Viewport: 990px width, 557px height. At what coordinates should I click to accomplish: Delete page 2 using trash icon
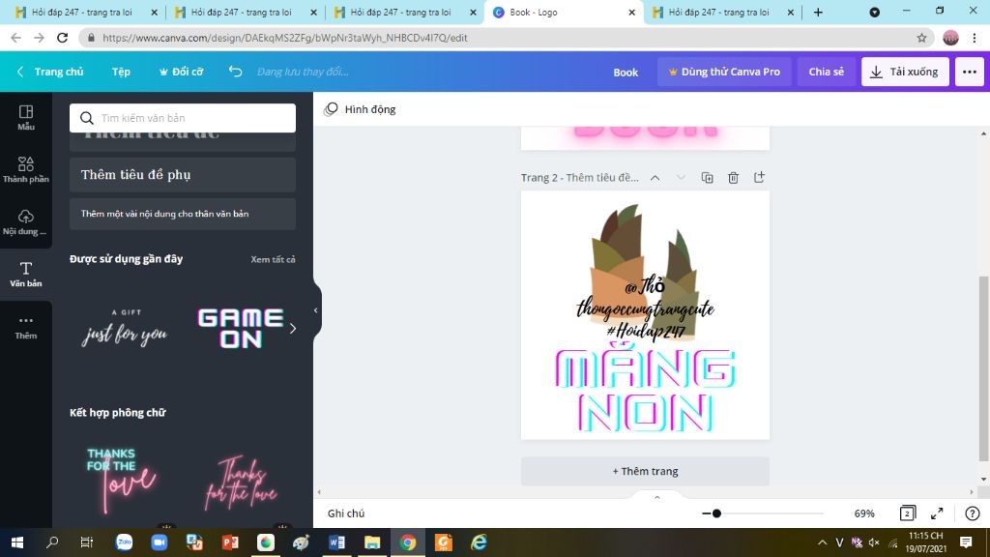[733, 178]
